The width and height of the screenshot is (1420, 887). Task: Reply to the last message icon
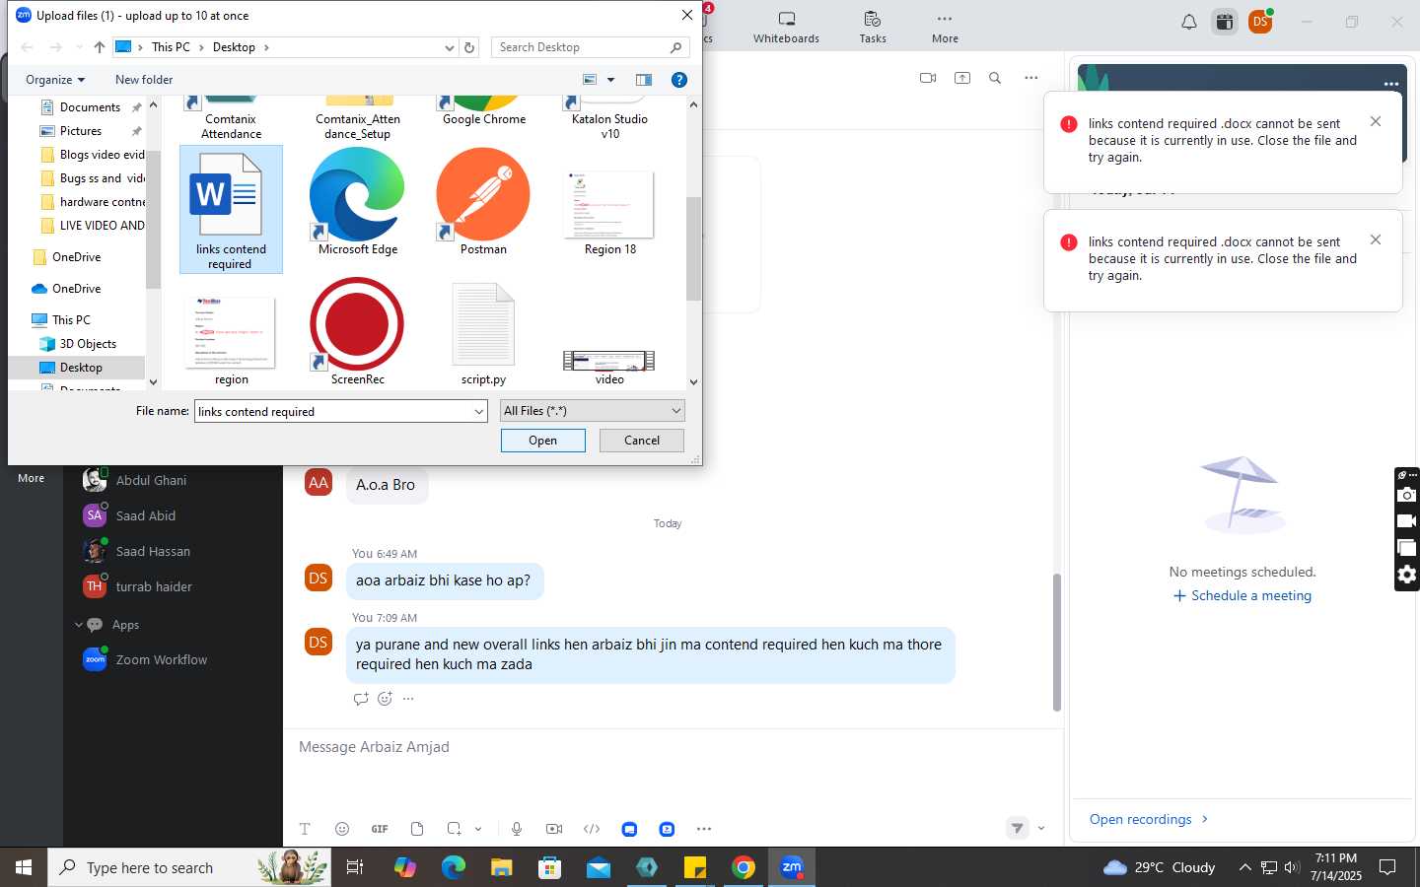point(361,699)
